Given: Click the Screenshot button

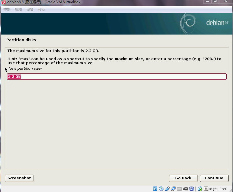Looking at the screenshot, I should 19,178.
